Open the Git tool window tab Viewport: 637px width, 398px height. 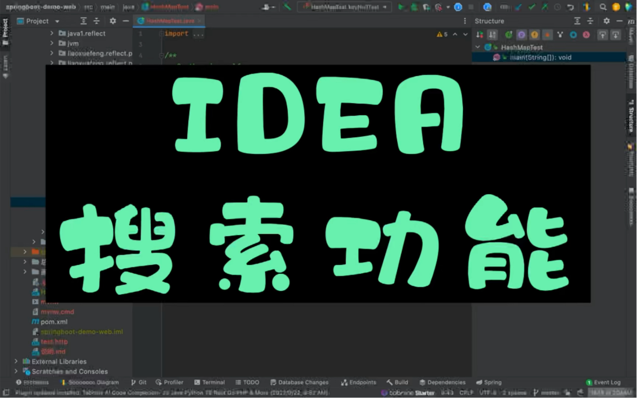(x=139, y=382)
